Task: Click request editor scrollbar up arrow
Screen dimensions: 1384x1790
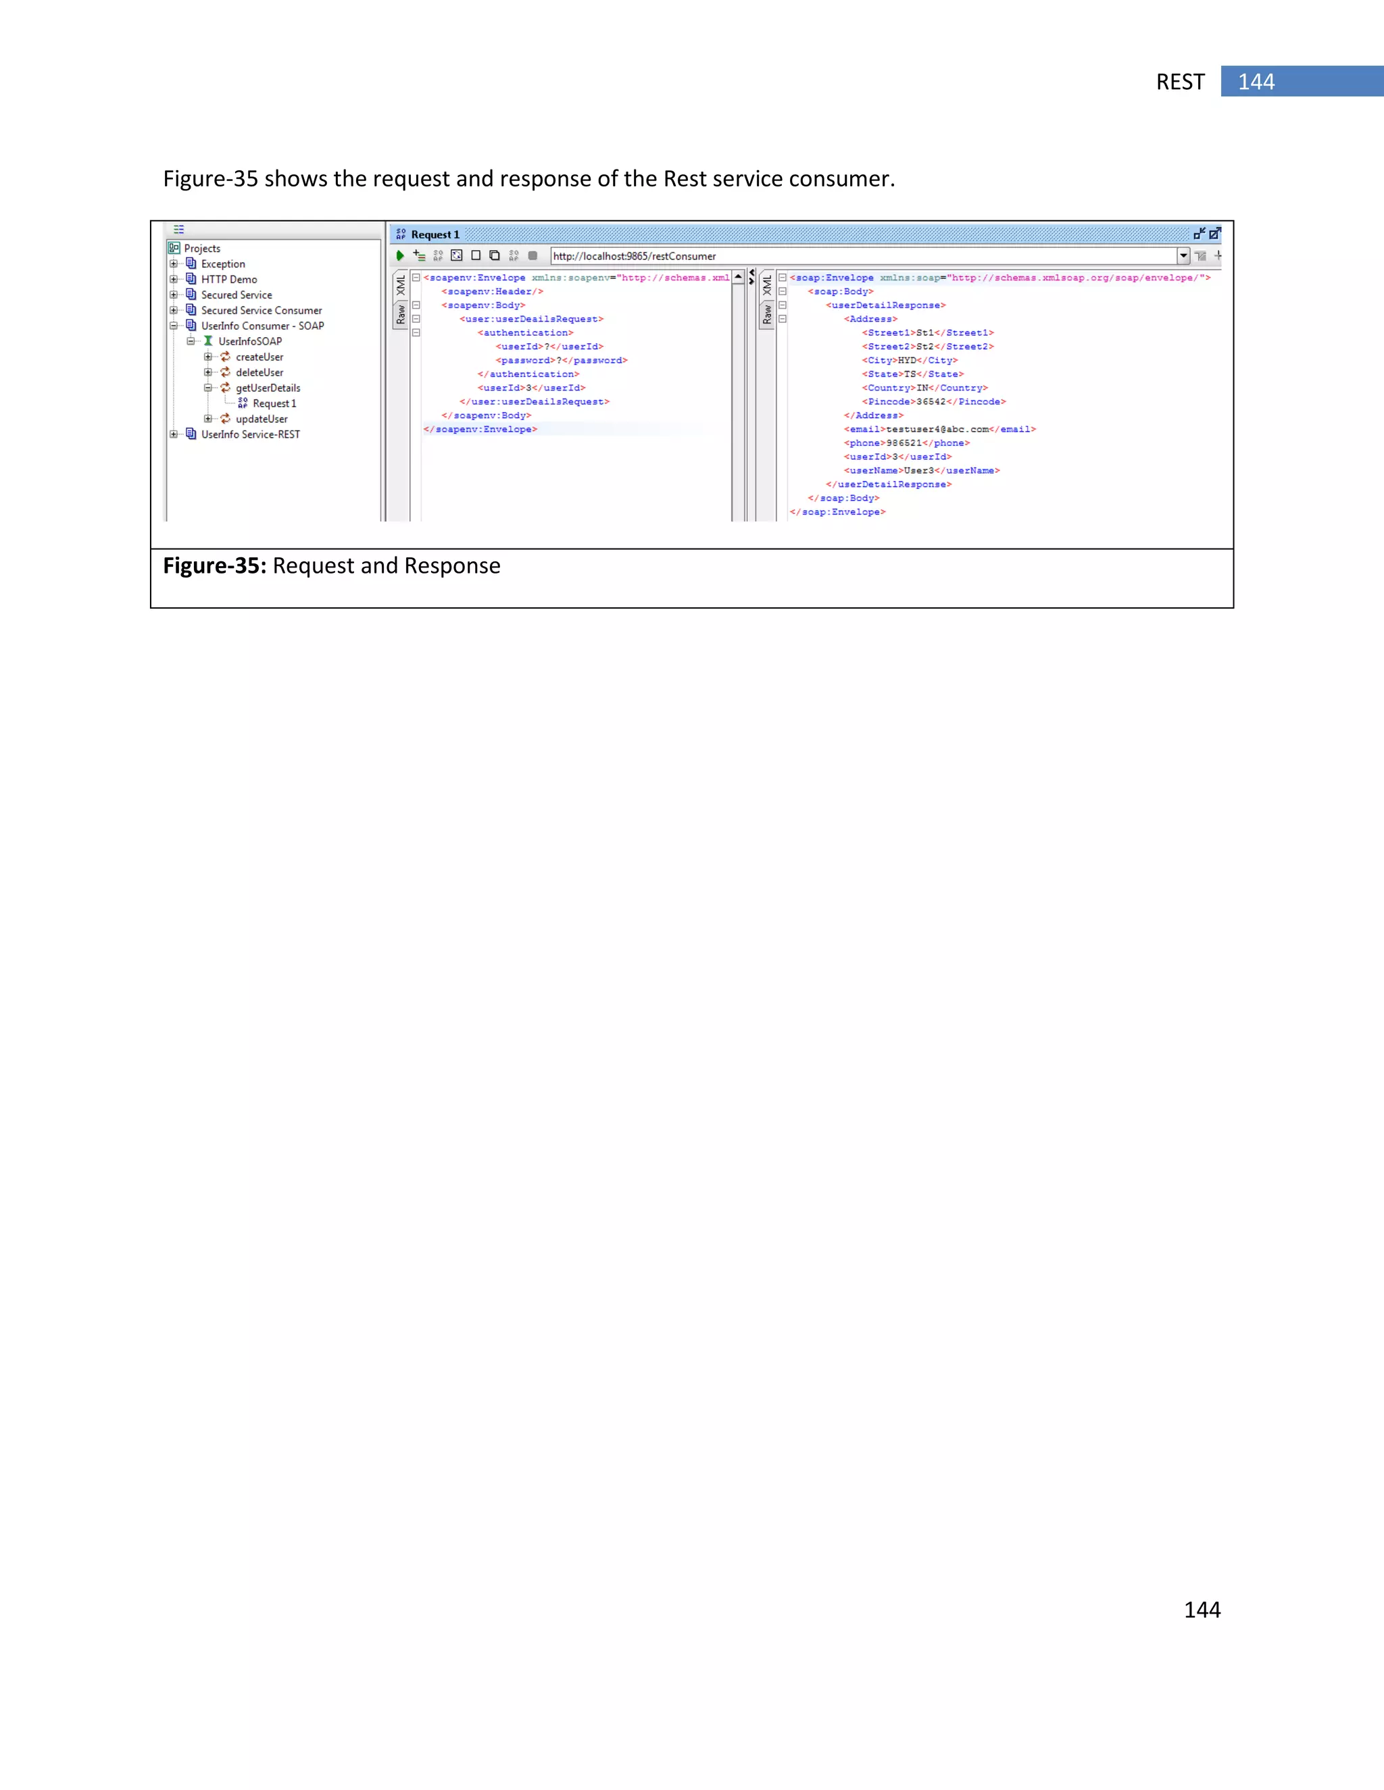Action: coord(739,277)
